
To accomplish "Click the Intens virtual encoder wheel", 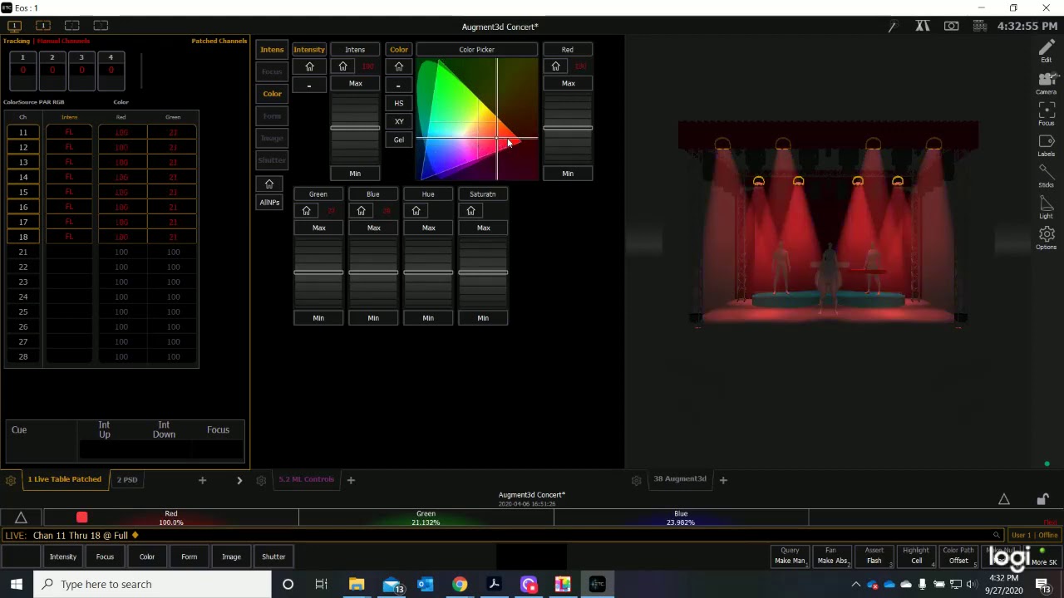I will click(355, 128).
